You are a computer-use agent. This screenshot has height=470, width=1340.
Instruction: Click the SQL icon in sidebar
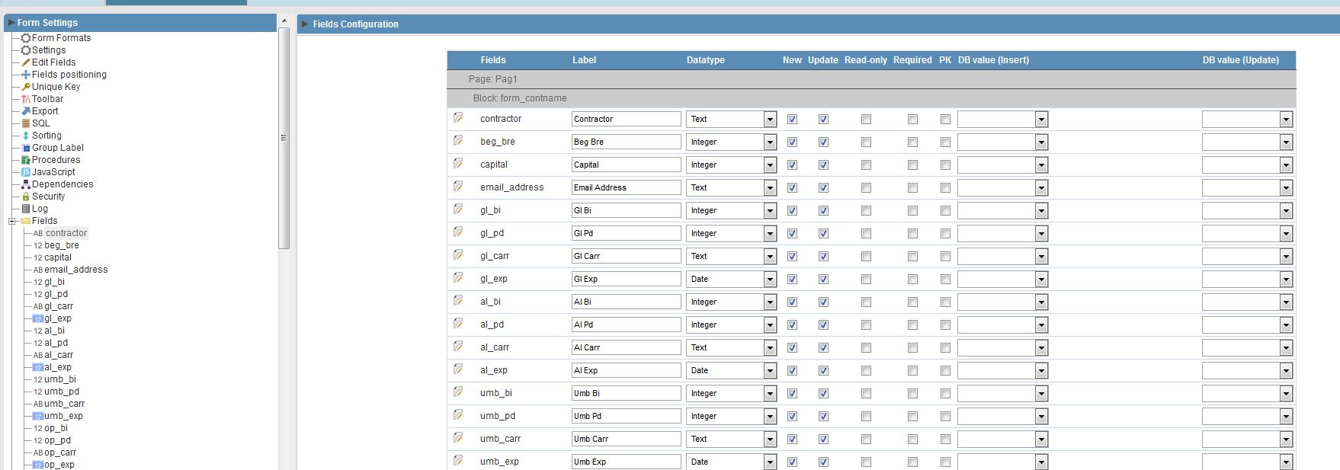26,123
